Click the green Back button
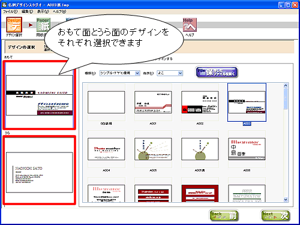 click(x=224, y=216)
